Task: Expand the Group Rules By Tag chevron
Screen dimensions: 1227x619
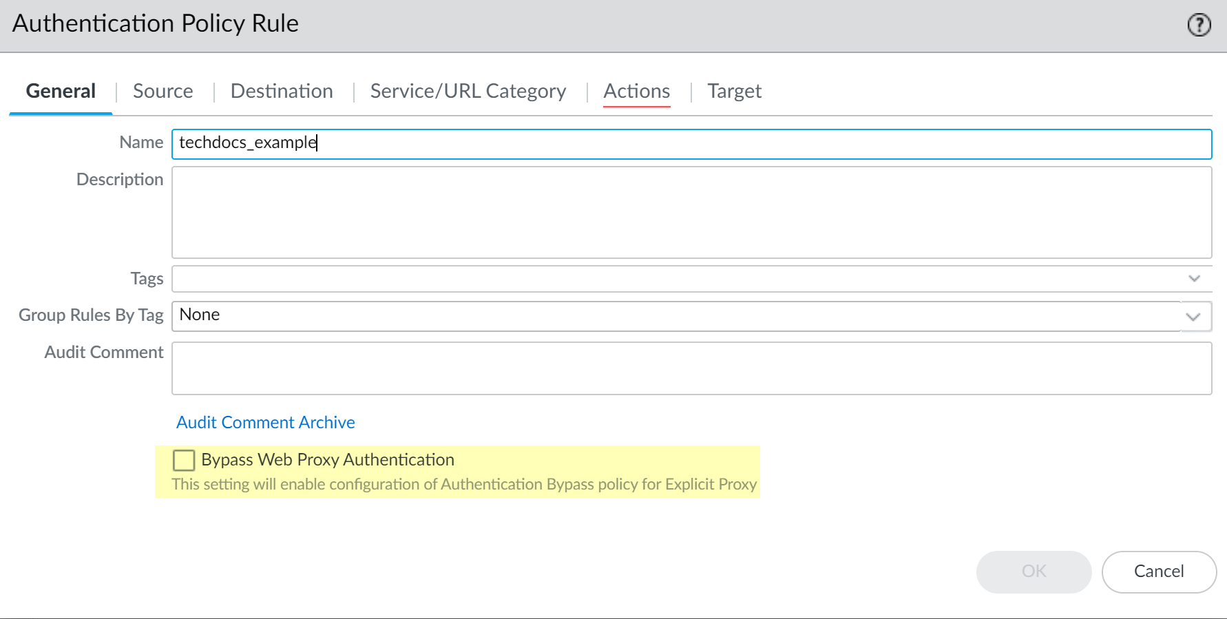Action: 1194,317
